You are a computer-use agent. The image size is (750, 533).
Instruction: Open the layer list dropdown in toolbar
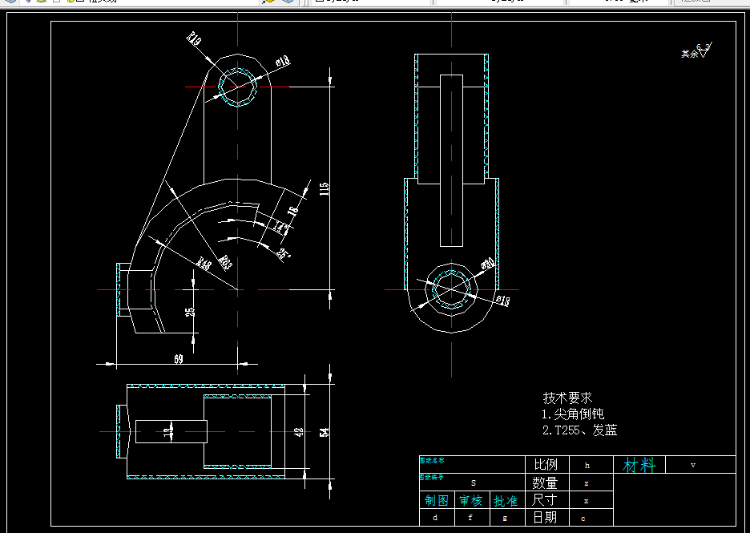142,2
